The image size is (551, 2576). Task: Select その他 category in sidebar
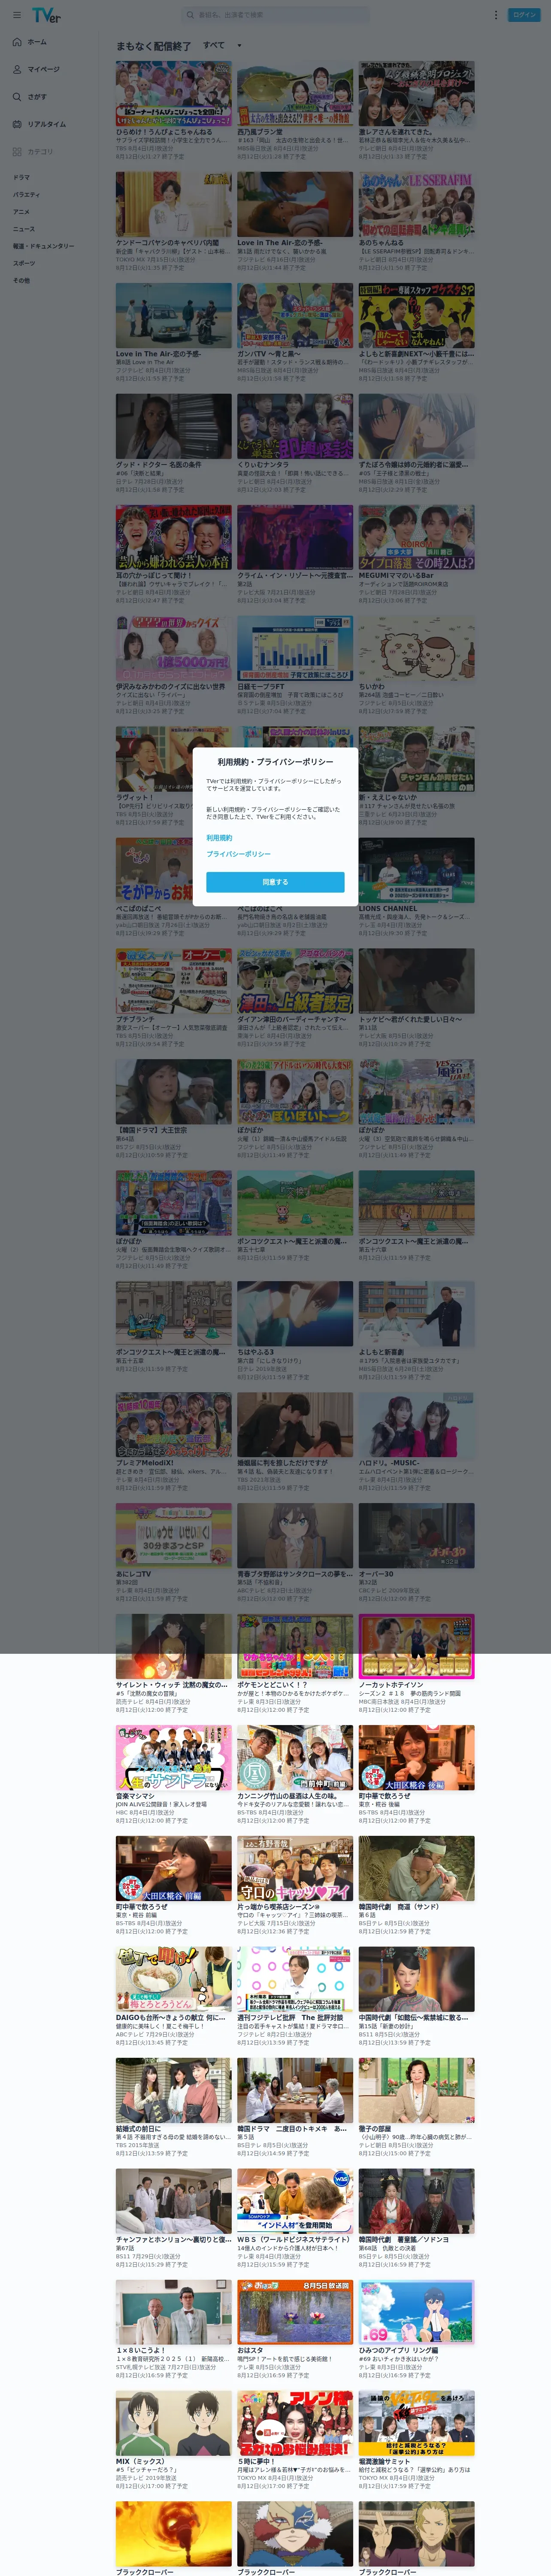click(21, 280)
